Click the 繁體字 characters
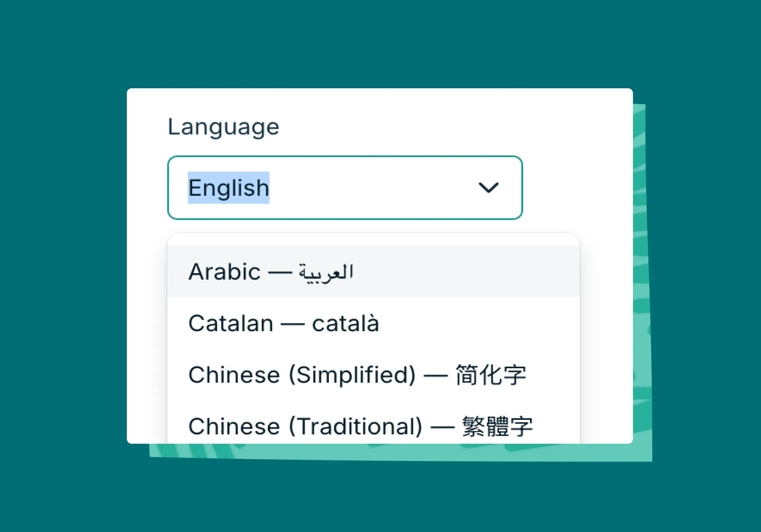Screen dimensions: 761x532 pyautogui.click(x=497, y=426)
